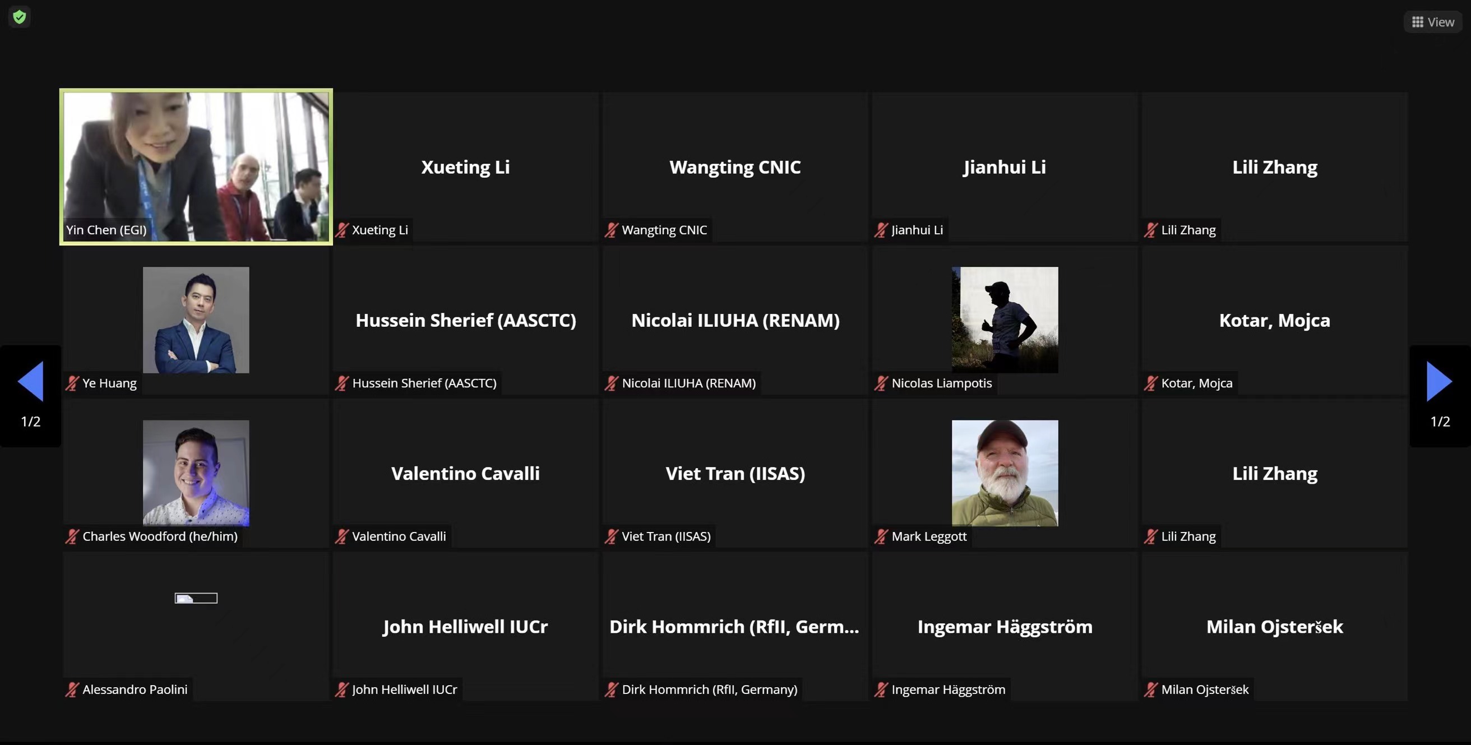Click the large Ingemar Häggström name tile
The height and width of the screenshot is (745, 1471).
pyautogui.click(x=1005, y=627)
